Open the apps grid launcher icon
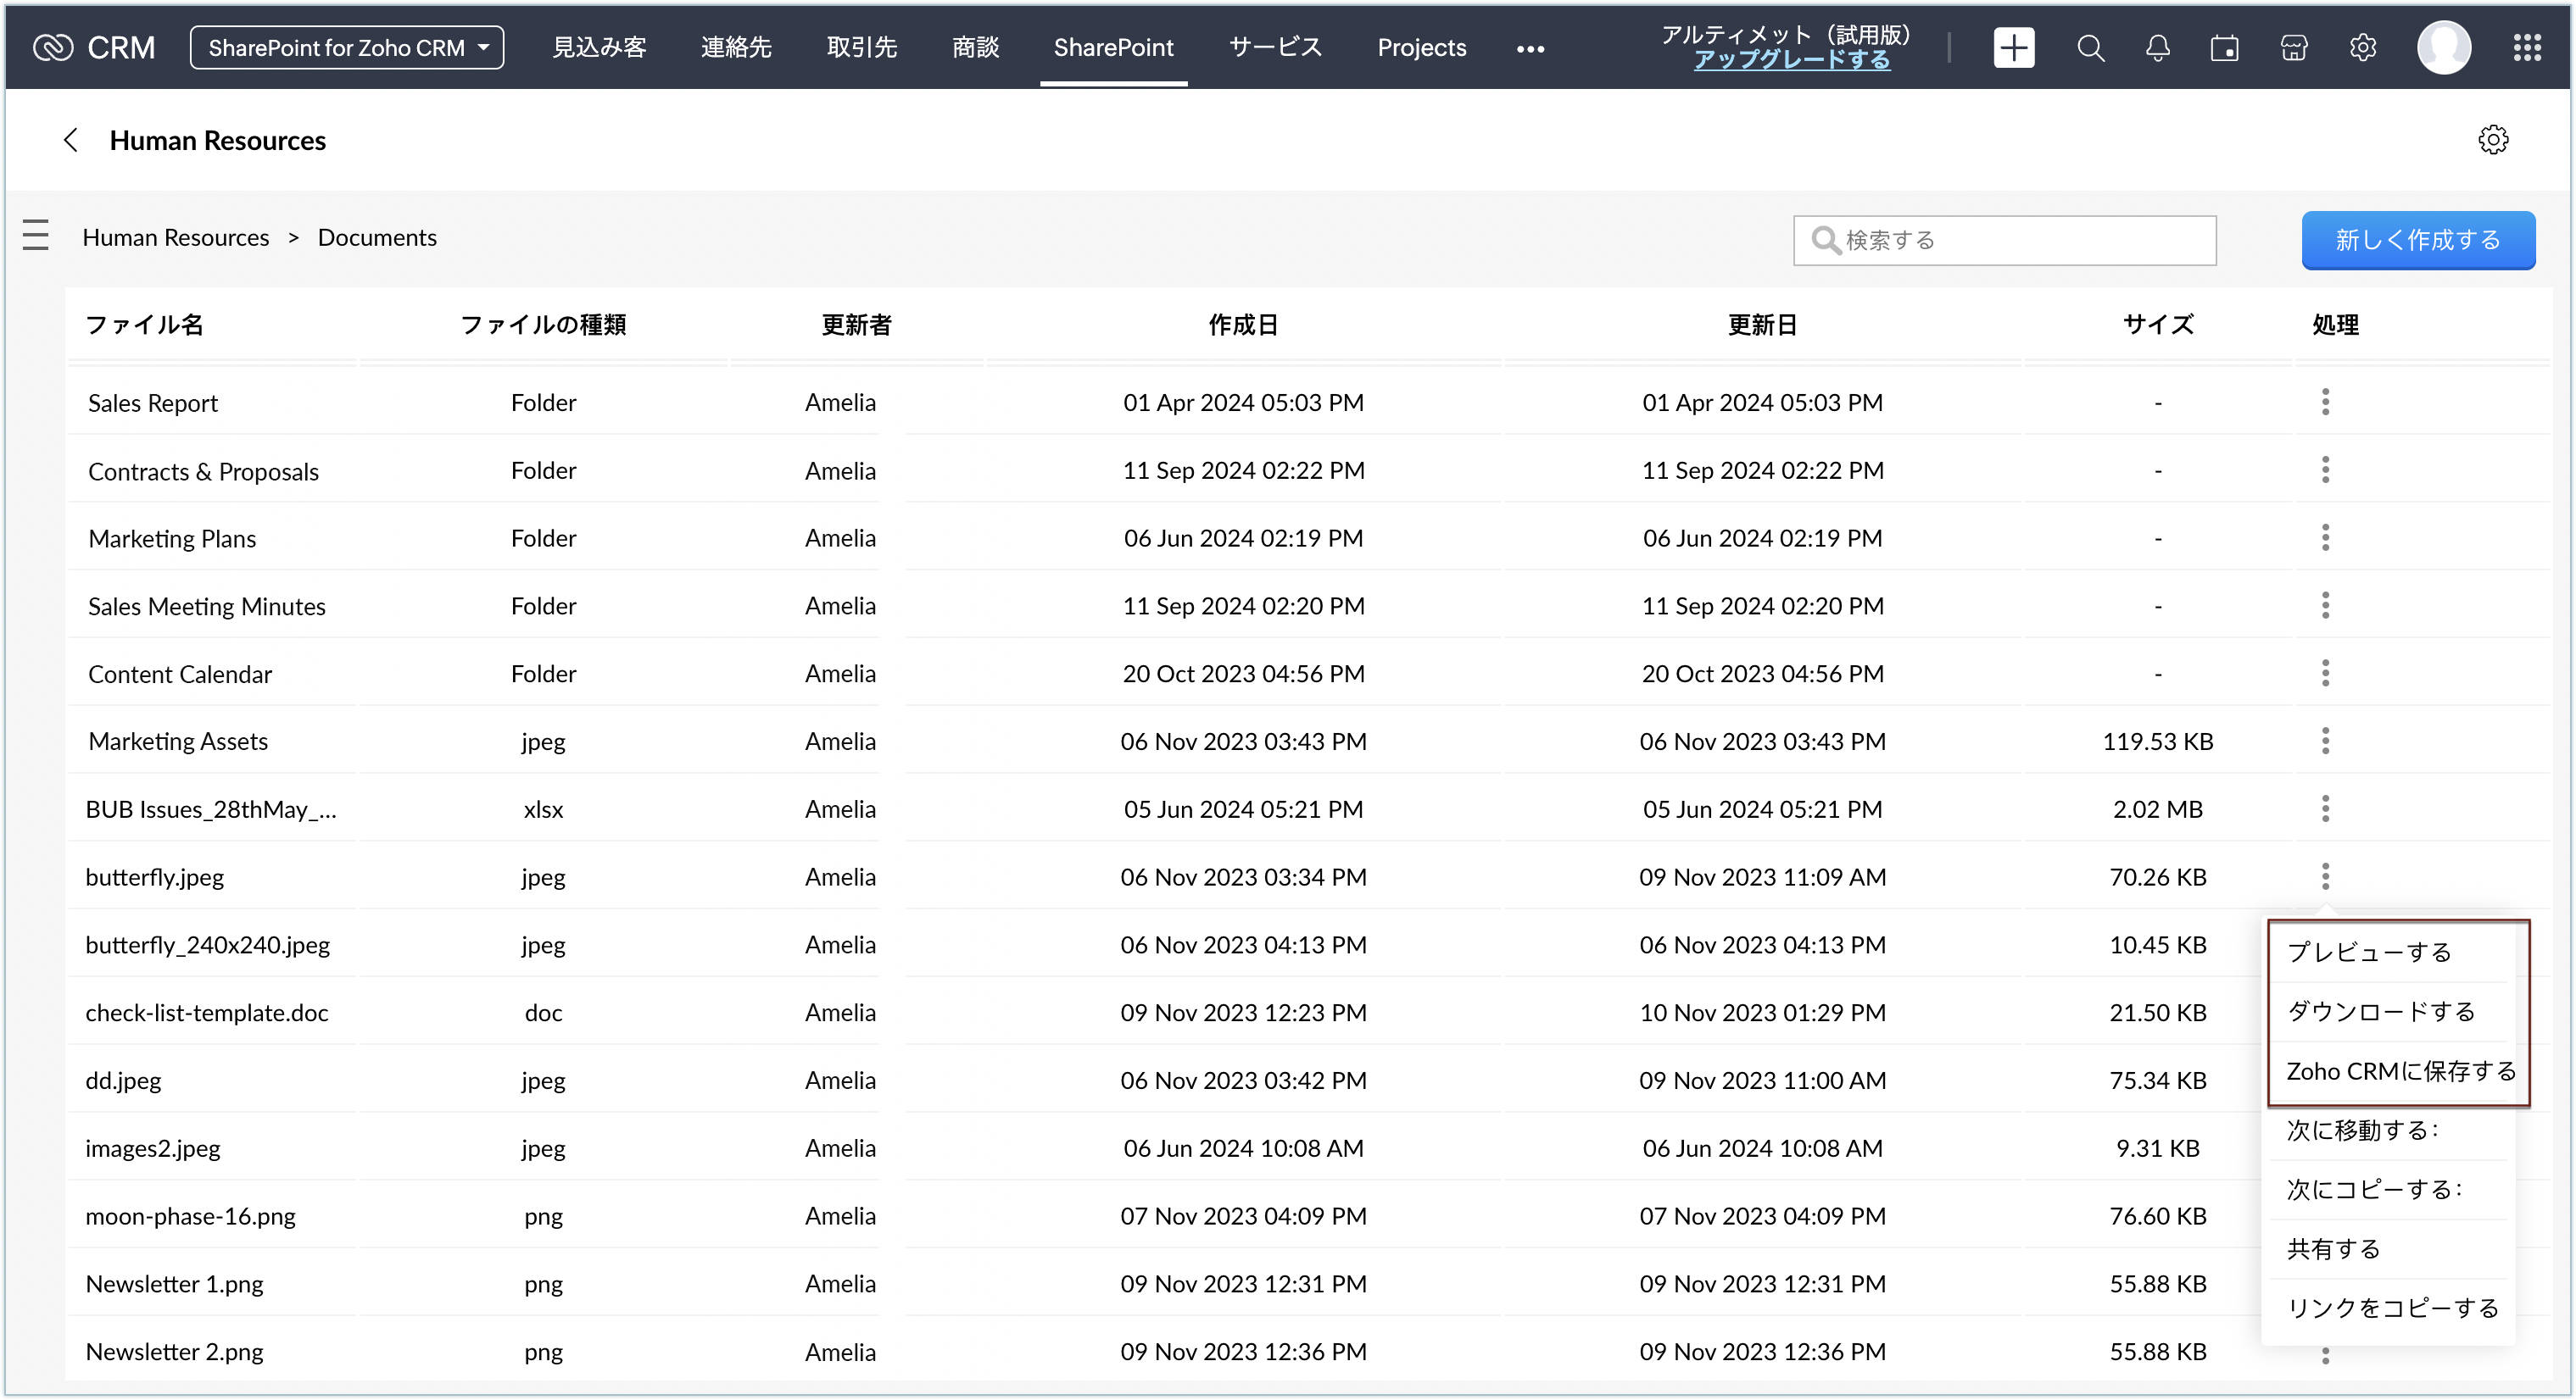This screenshot has height=1400, width=2576. click(2527, 48)
